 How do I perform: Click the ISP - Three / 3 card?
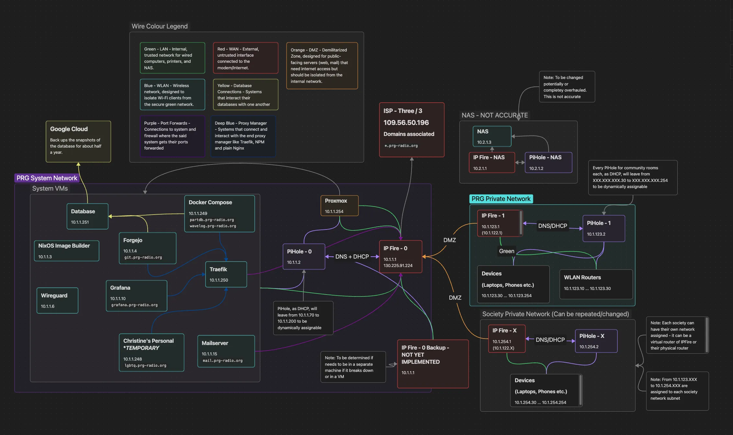click(412, 129)
